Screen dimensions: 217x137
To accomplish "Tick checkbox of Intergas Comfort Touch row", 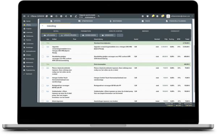I will pyautogui.click(x=43, y=78).
